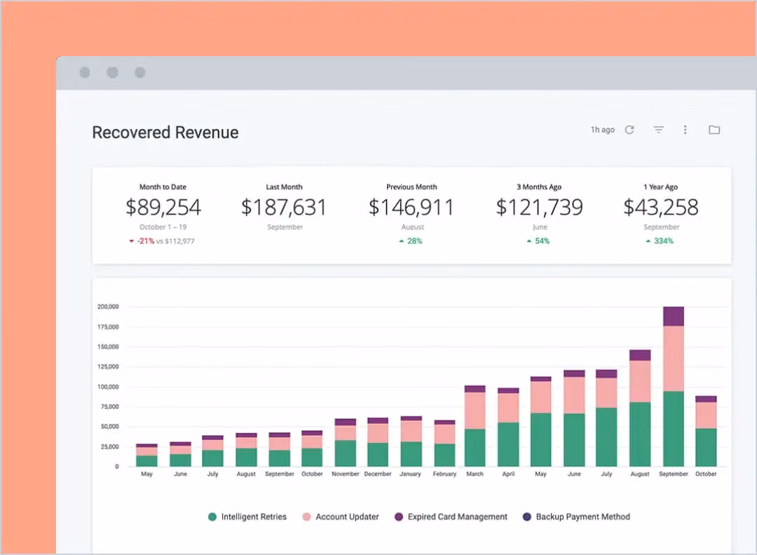Click the March bar in the chart
Viewport: 757px width, 555px height.
pyautogui.click(x=475, y=427)
